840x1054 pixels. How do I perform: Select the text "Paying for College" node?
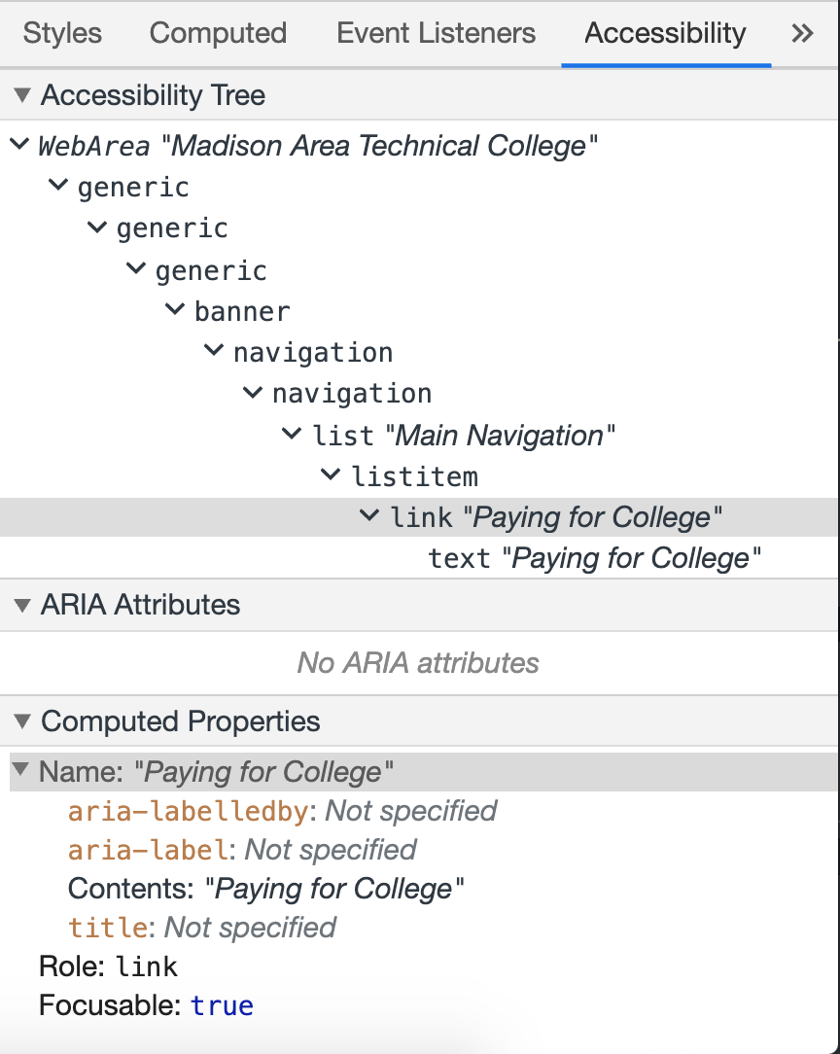tap(593, 557)
